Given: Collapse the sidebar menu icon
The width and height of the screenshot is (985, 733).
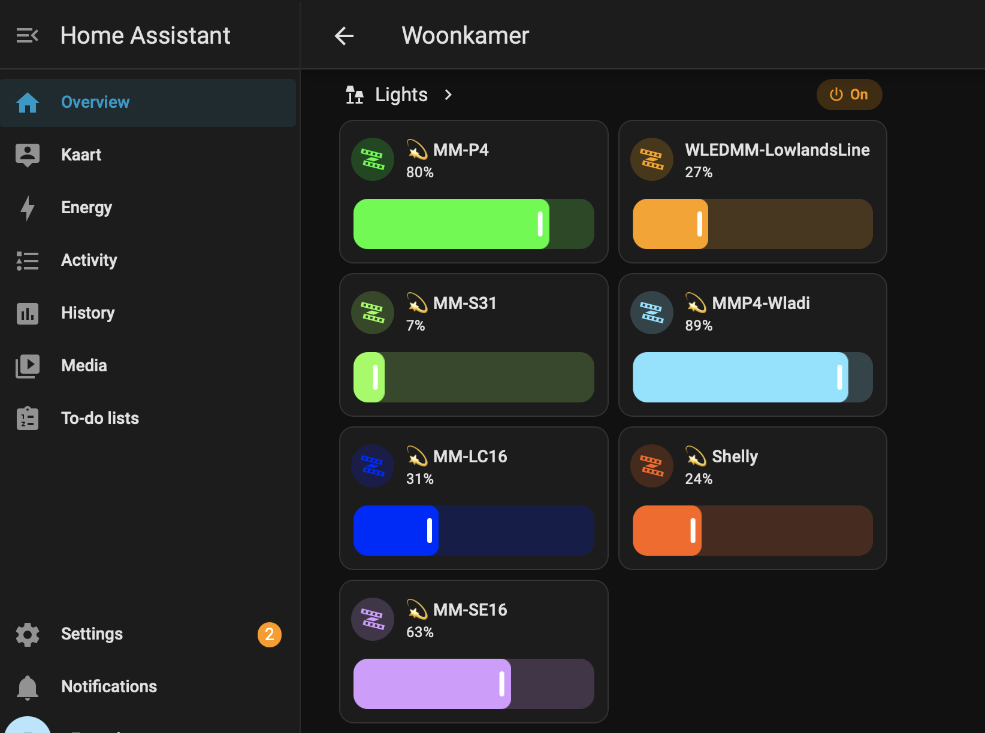Looking at the screenshot, I should click(x=28, y=36).
